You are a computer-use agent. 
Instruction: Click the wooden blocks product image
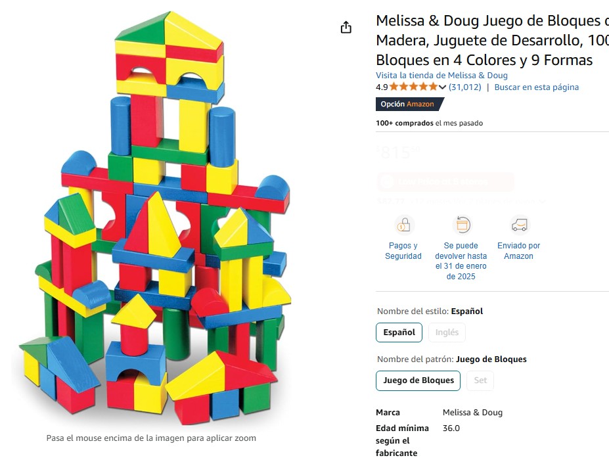(155, 218)
